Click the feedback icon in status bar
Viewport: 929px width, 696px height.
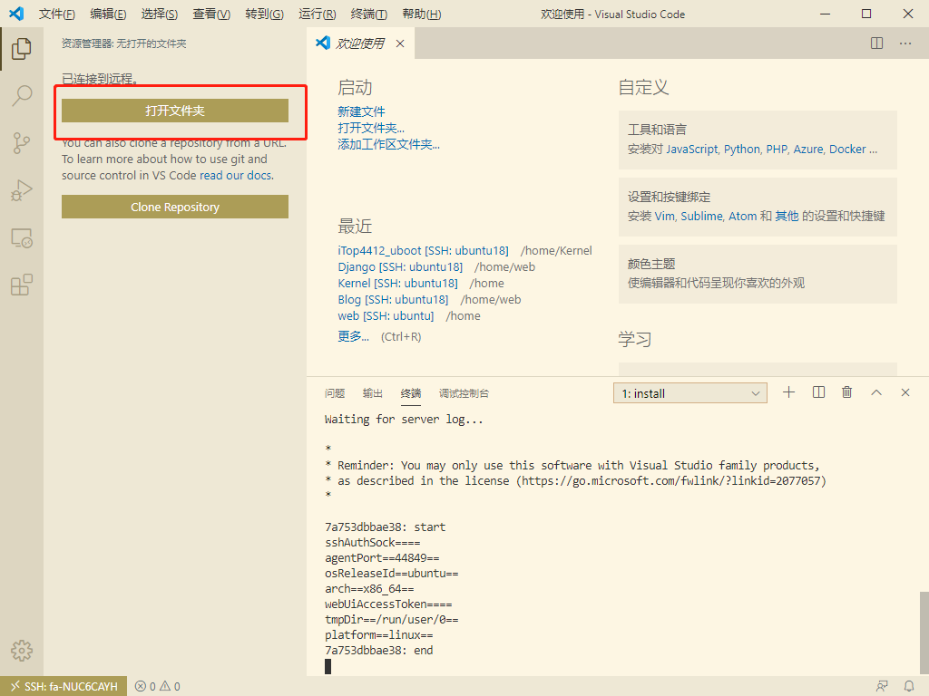882,687
